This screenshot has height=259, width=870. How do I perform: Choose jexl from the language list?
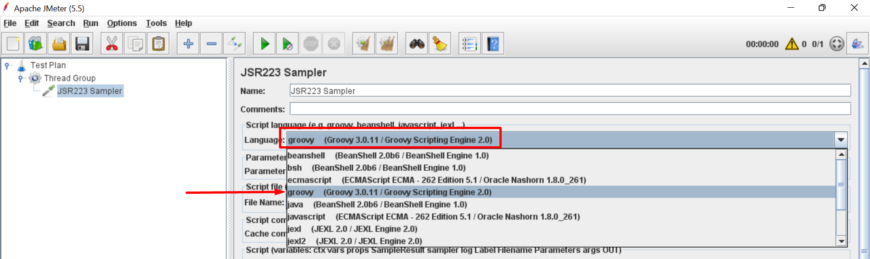click(x=561, y=229)
